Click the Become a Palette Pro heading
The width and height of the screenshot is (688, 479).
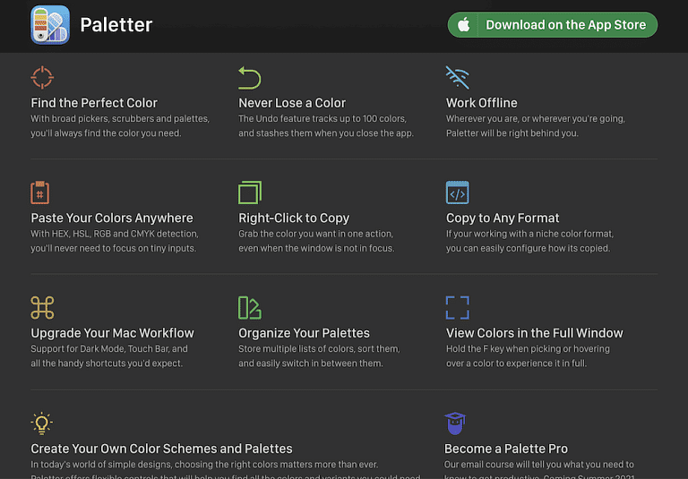[x=506, y=449]
